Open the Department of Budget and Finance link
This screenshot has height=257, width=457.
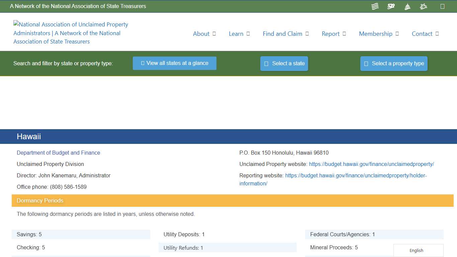tap(58, 153)
